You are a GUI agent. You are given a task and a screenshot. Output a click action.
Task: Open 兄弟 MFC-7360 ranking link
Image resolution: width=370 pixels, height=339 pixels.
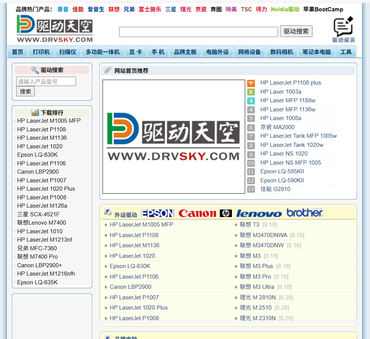(x=37, y=248)
